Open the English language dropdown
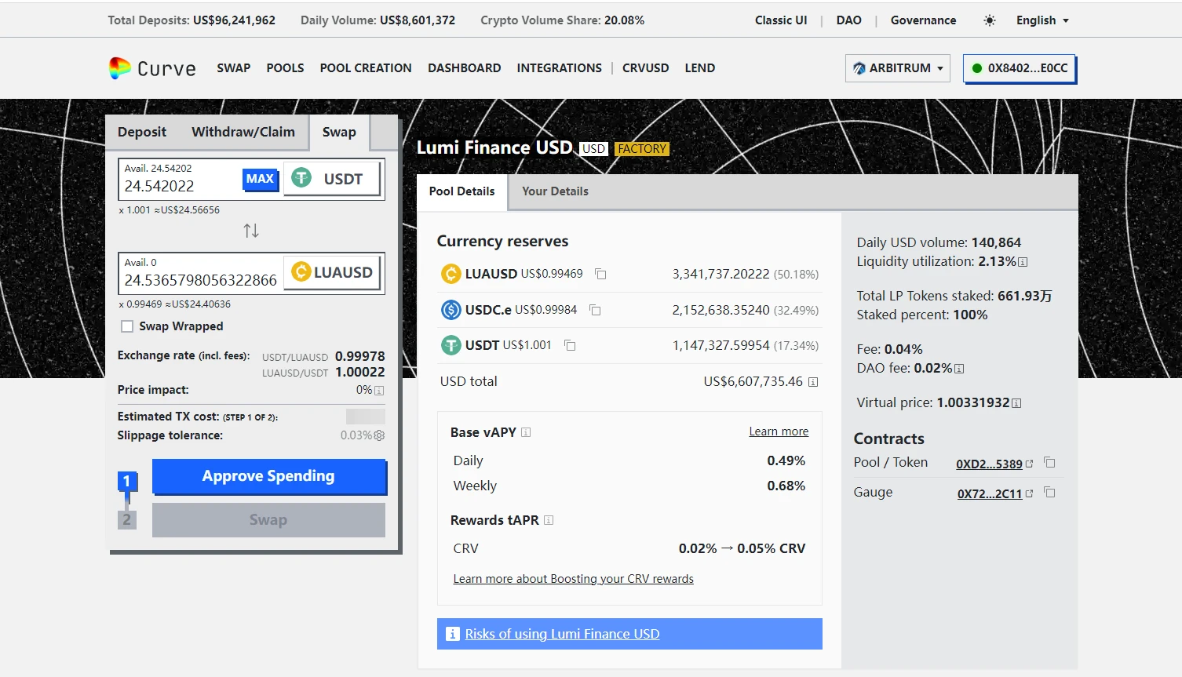The height and width of the screenshot is (677, 1182). [x=1042, y=20]
